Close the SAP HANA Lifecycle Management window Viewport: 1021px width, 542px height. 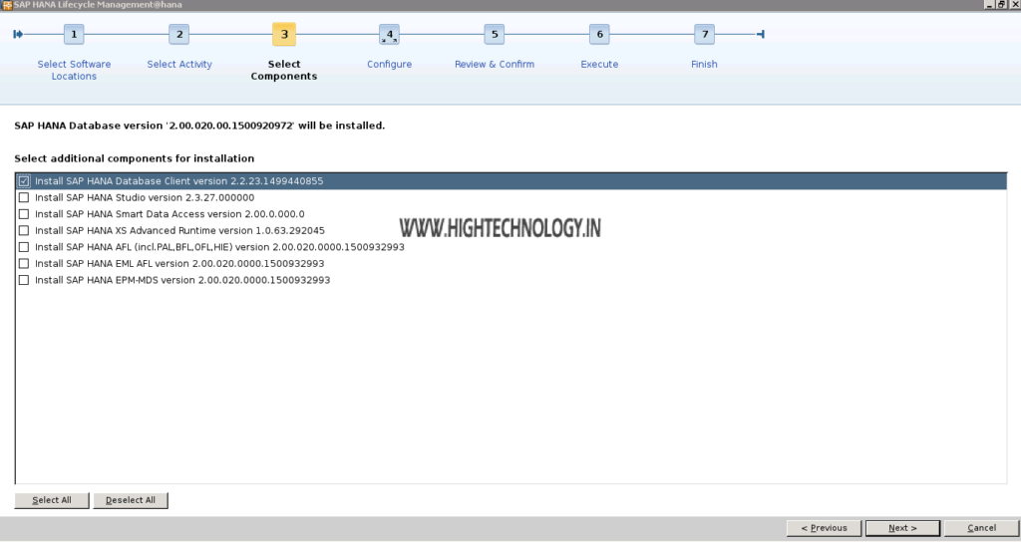tap(1014, 5)
